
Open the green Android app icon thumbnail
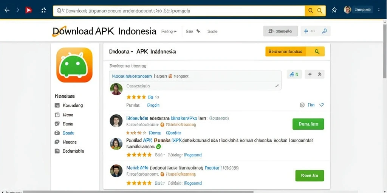74,65
